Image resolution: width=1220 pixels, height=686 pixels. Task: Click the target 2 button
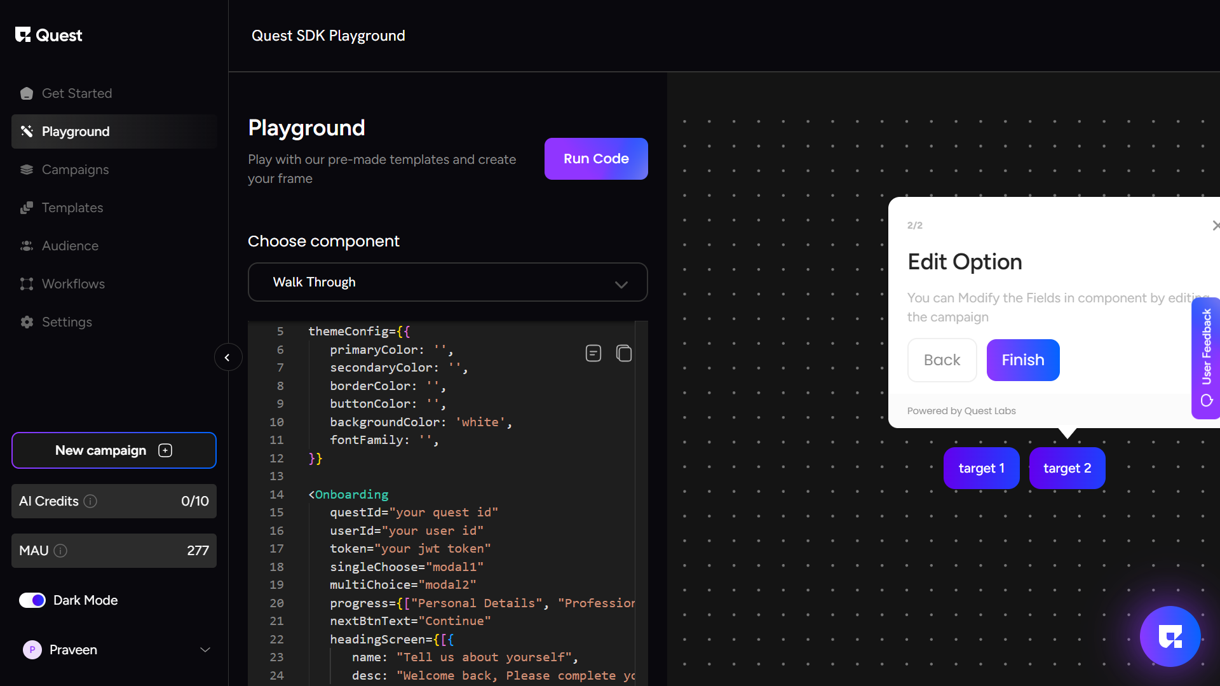1067,468
